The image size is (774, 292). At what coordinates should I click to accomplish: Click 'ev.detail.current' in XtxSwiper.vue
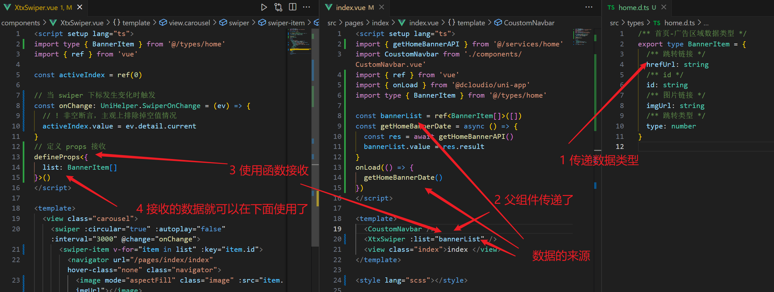point(161,126)
